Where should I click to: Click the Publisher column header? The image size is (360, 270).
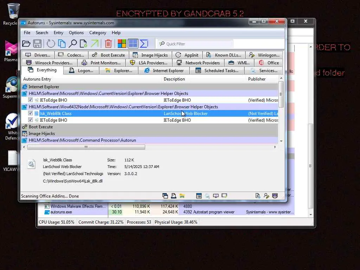(x=262, y=79)
